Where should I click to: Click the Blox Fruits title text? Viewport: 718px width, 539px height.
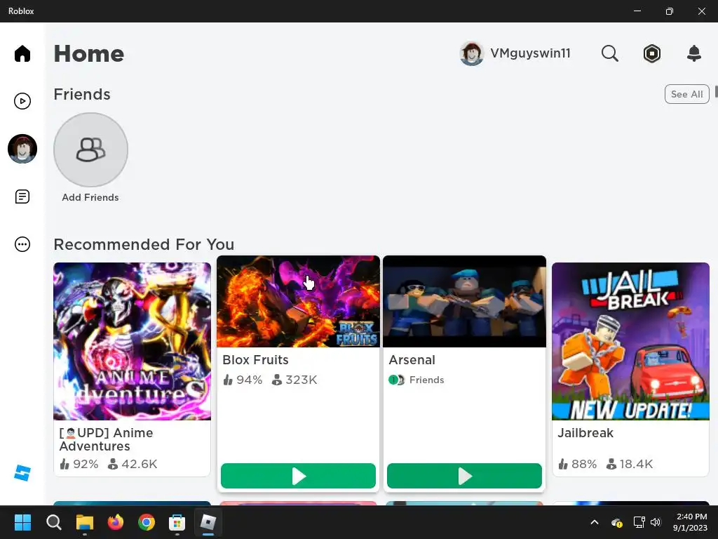tap(255, 360)
